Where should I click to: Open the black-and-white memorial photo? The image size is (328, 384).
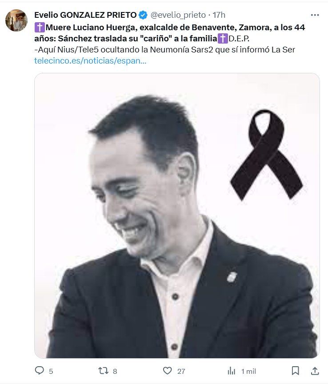coord(177,216)
